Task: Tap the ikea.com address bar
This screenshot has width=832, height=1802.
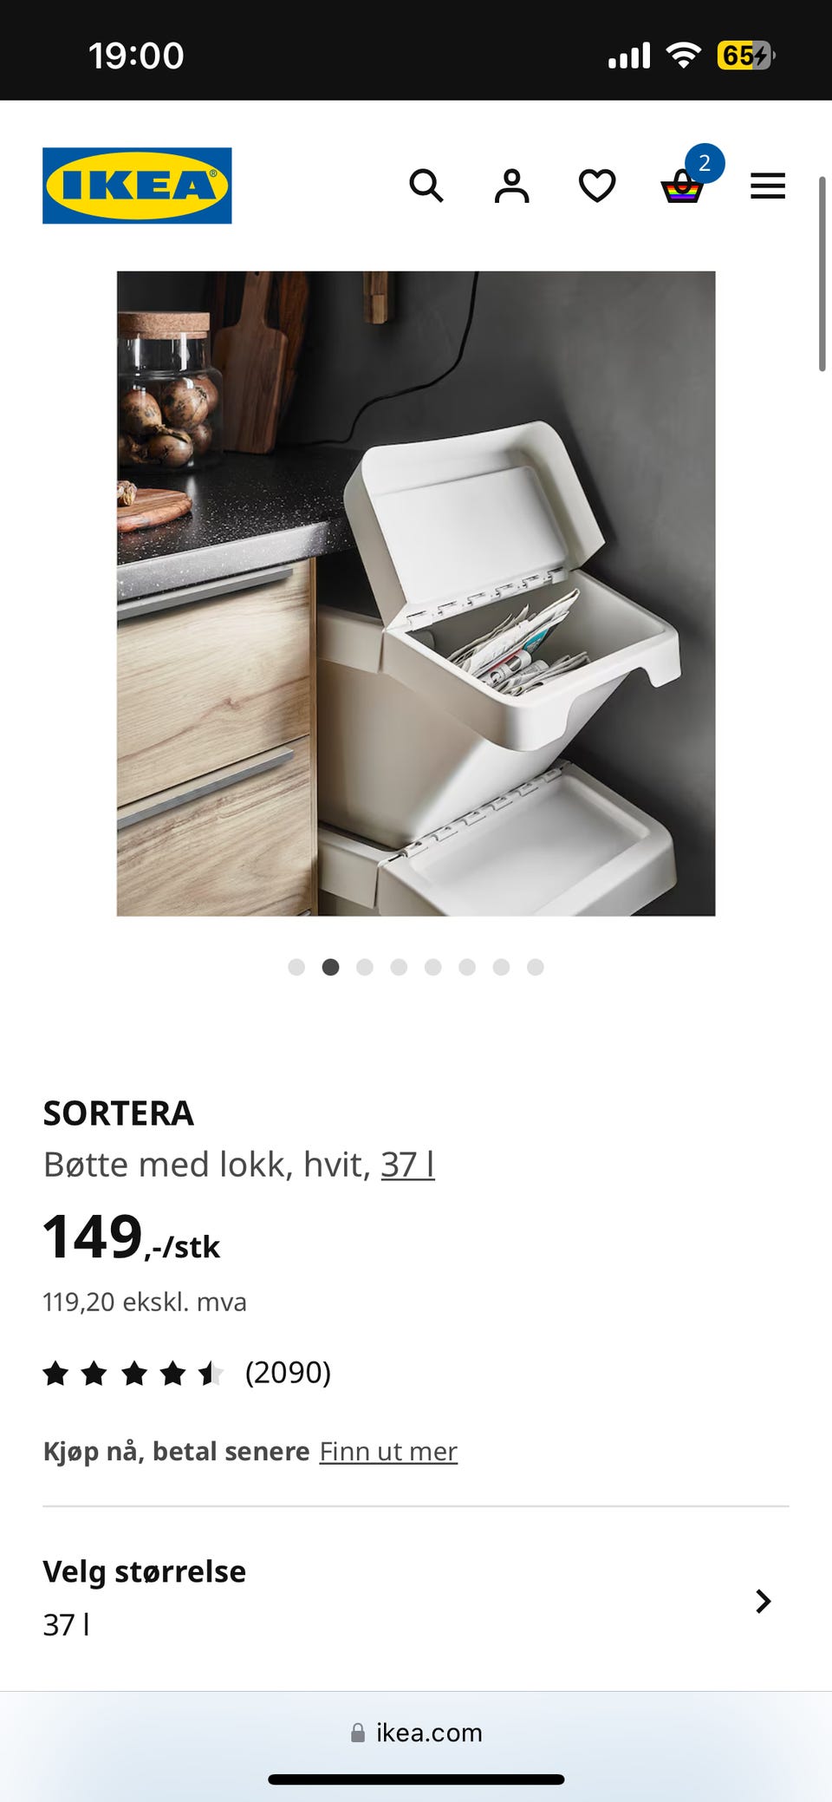Action: pyautogui.click(x=416, y=1733)
